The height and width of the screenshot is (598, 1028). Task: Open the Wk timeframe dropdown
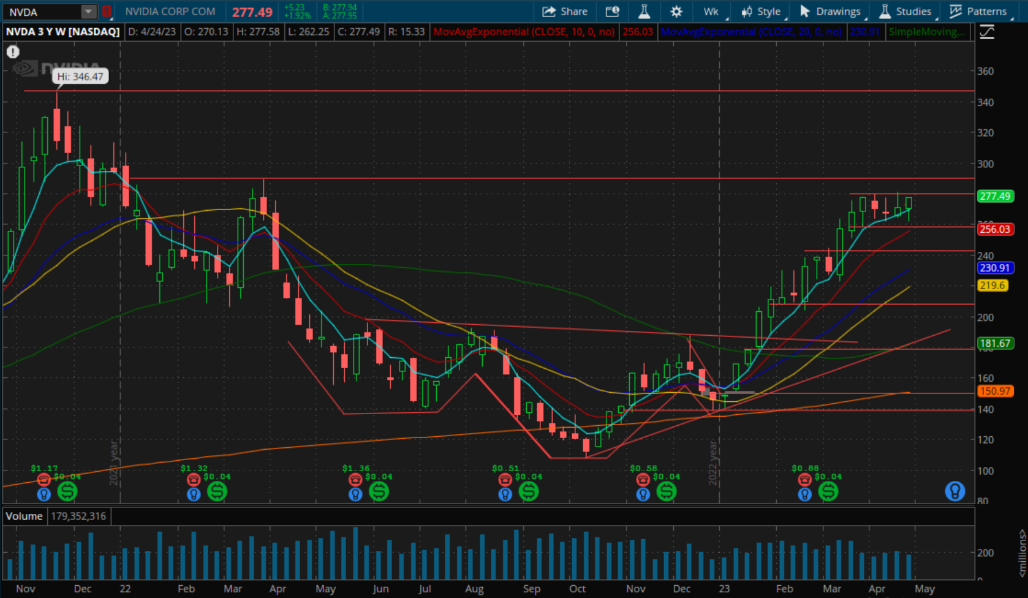click(711, 12)
